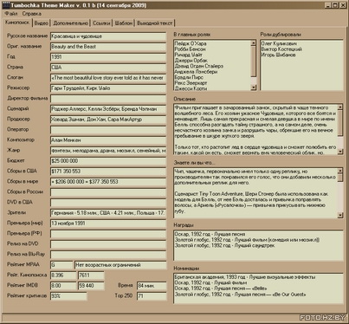Click the Композитор field with Алан Менкен
The width and height of the screenshot is (349, 324).
click(108, 140)
